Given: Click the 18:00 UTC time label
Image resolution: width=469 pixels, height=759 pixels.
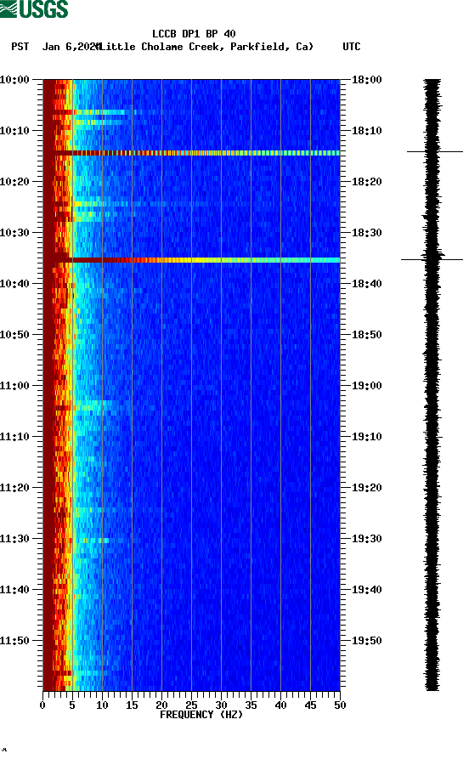Looking at the screenshot, I should [366, 79].
